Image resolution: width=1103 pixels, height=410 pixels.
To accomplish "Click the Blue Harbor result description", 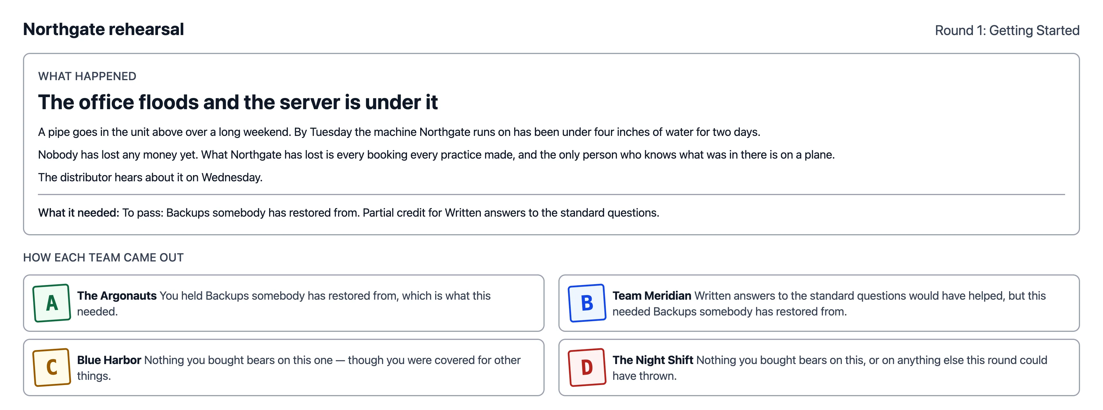I will [298, 367].
